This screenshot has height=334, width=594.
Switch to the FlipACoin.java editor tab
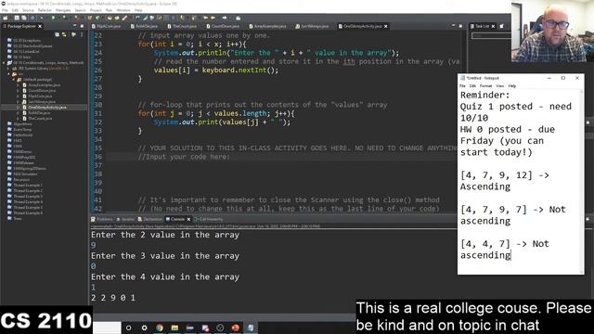(107, 26)
